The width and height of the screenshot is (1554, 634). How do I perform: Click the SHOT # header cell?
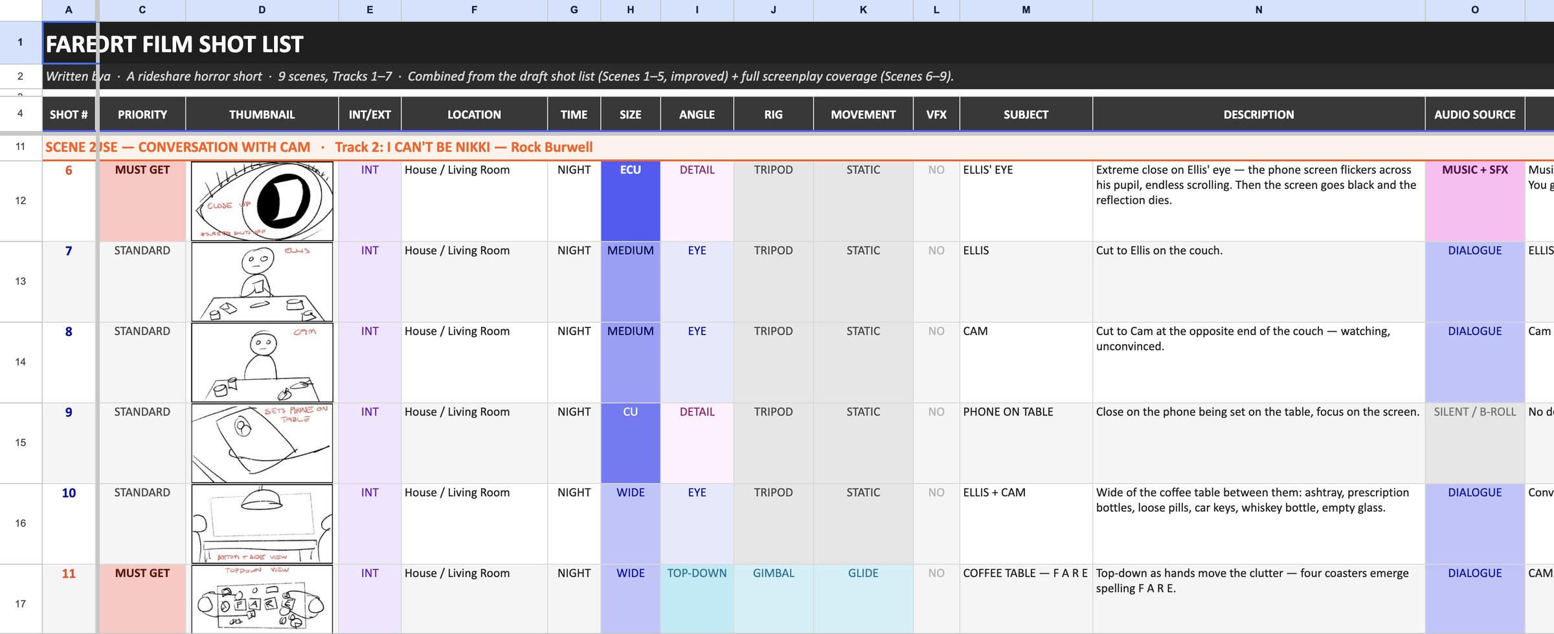tap(69, 115)
